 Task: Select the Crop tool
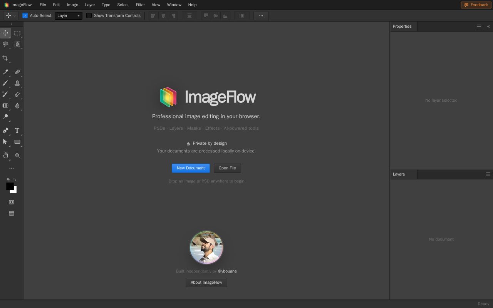(5, 58)
